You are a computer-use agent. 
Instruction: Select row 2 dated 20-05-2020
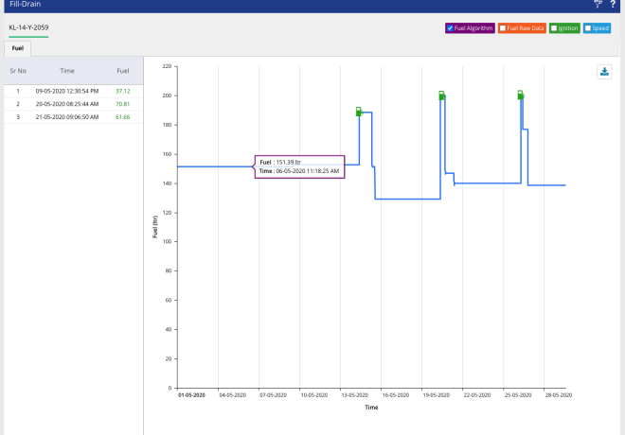coord(67,104)
